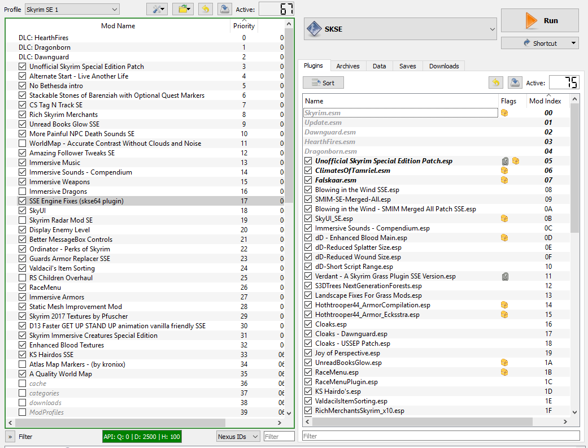Viewport: 588px width, 448px height.
Task: Open the SKSE executable dropdown
Action: pos(400,29)
